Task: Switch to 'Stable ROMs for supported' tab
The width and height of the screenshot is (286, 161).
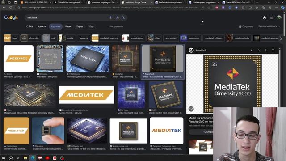Action: click(x=70, y=2)
